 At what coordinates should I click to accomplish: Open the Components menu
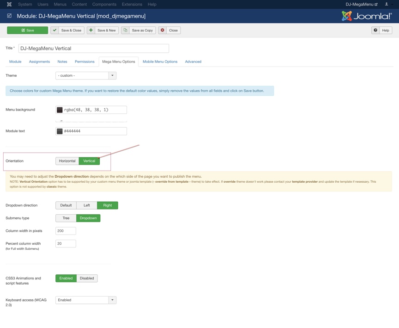pyautogui.click(x=104, y=4)
